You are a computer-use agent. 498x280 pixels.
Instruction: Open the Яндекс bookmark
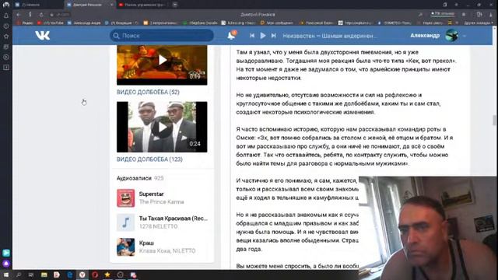[25, 23]
